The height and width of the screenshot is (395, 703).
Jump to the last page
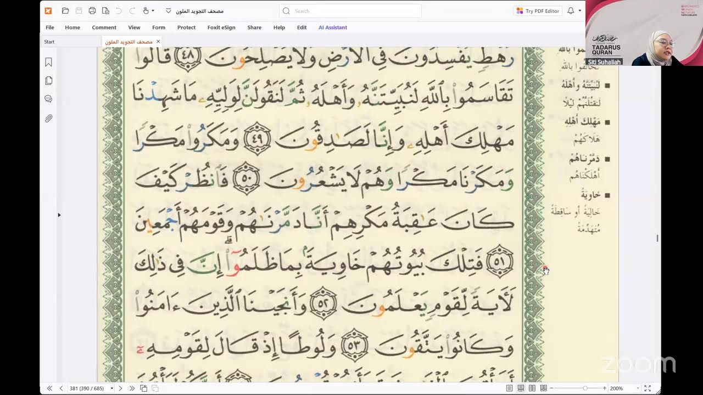132,388
